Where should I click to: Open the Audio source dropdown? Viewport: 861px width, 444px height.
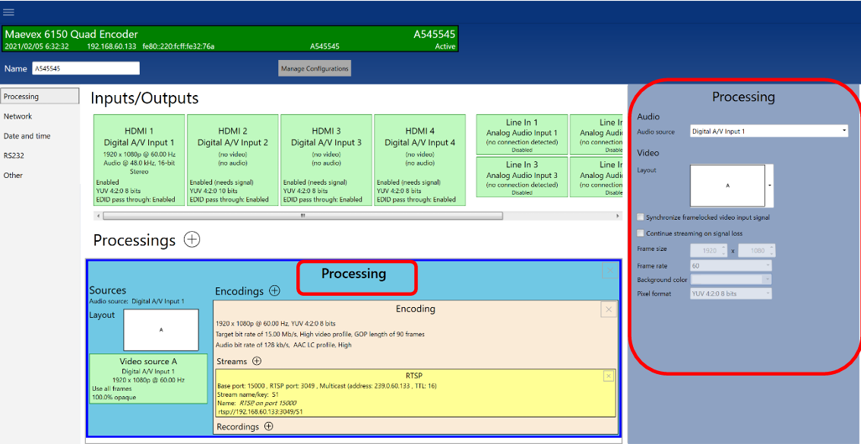point(769,132)
